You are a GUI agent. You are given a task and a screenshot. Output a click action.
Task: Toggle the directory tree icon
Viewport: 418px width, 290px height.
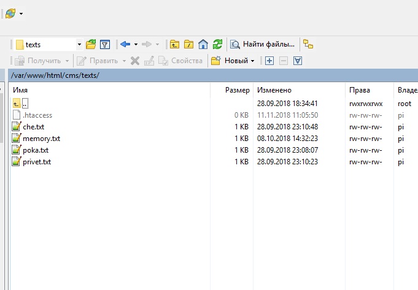pyautogui.click(x=308, y=44)
